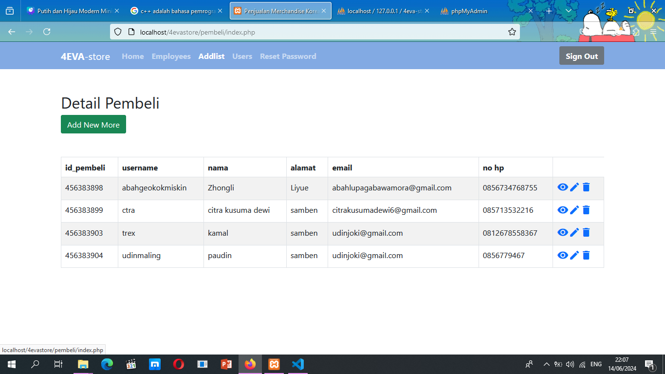The image size is (665, 374).
Task: Reload the page with the refresh button
Action: click(x=47, y=32)
